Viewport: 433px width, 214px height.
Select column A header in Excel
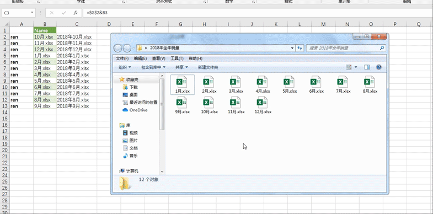pyautogui.click(x=22, y=24)
